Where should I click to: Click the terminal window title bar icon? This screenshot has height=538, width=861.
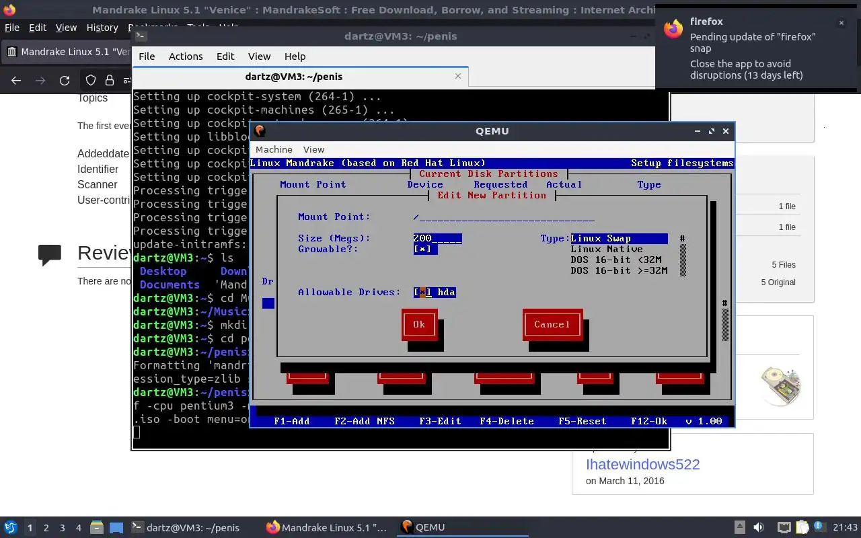141,36
